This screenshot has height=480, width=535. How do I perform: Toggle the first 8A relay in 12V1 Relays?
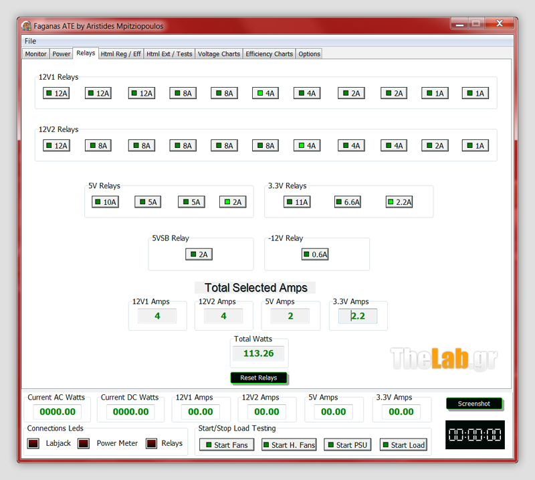183,93
